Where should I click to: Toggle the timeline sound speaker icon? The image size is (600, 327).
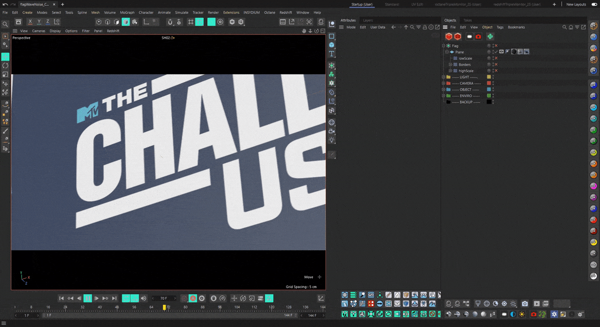coord(143,298)
